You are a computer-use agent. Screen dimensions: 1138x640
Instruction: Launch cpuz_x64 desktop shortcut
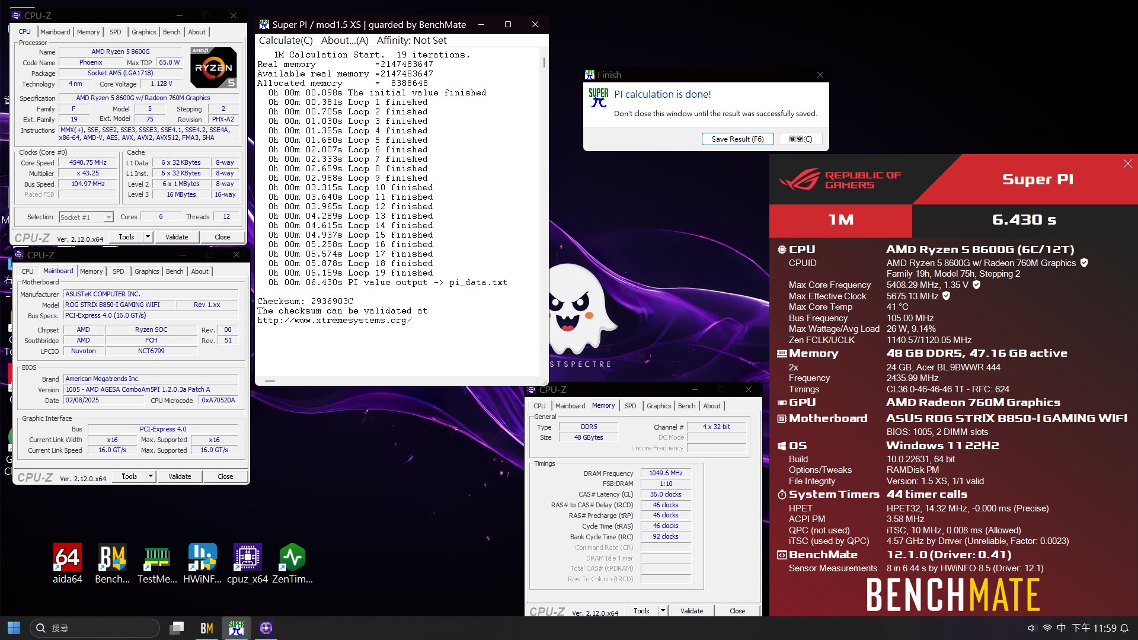point(247,563)
